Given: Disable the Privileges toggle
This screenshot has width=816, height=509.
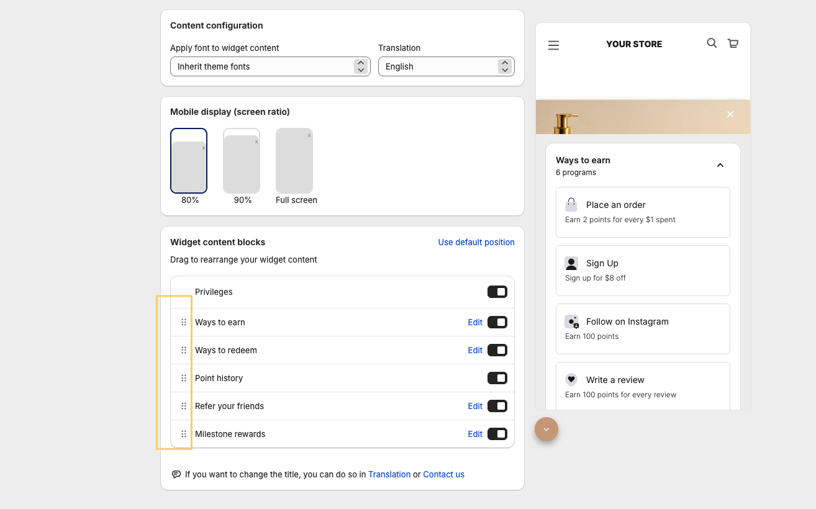Looking at the screenshot, I should click(x=497, y=292).
